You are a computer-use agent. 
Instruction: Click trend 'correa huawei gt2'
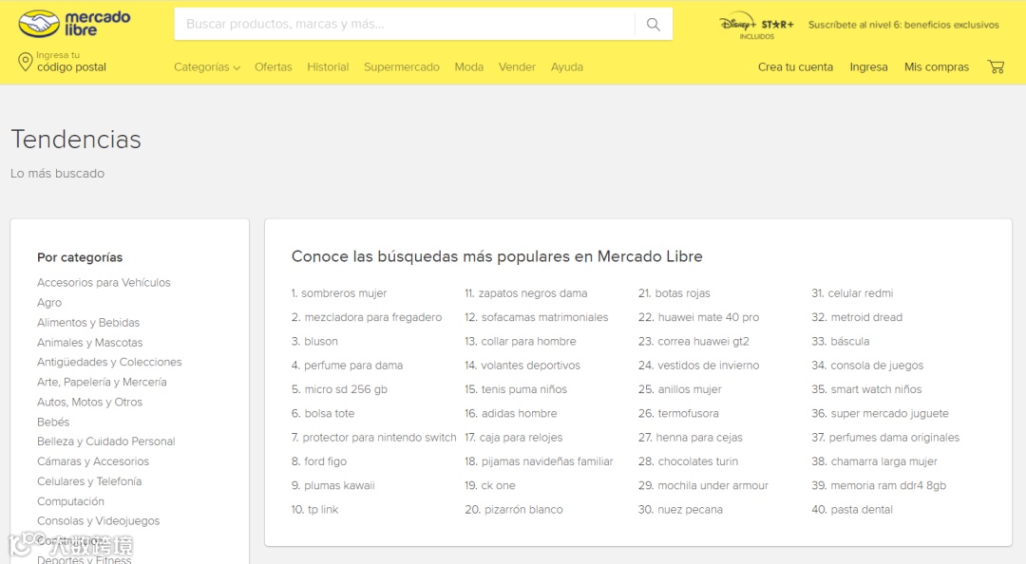point(703,342)
